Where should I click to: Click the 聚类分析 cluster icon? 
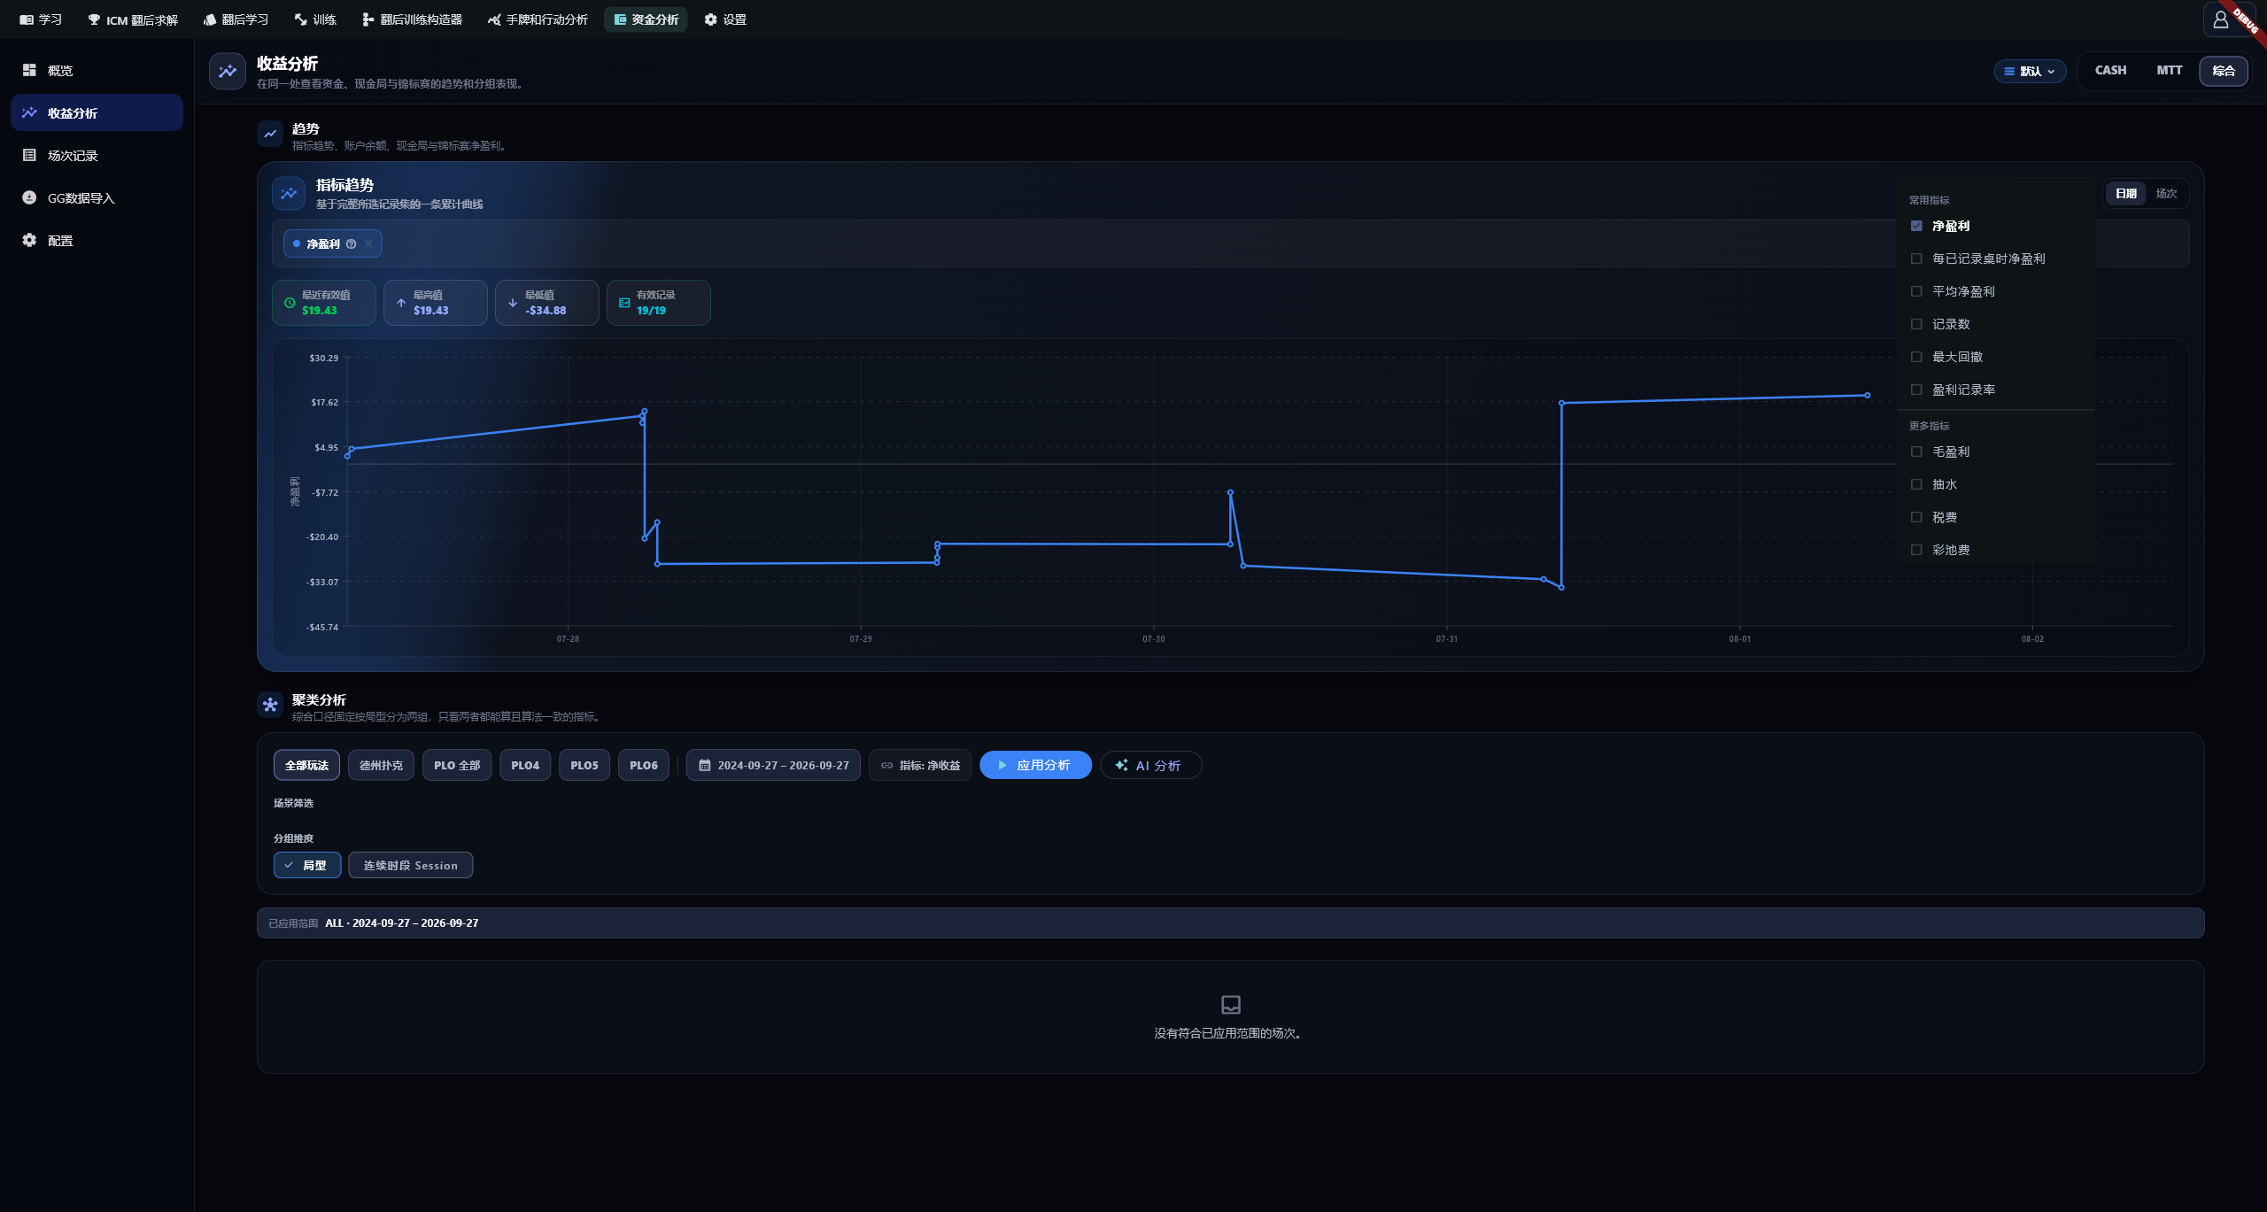(270, 705)
